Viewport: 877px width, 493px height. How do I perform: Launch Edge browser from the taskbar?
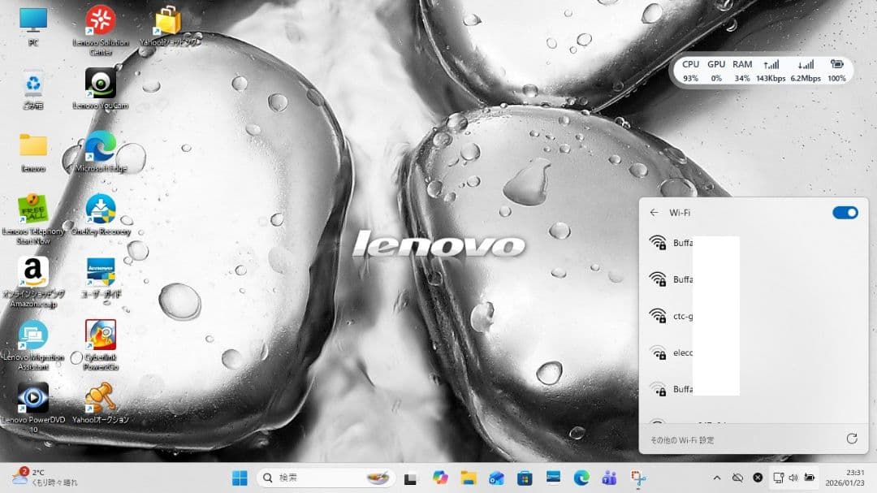pyautogui.click(x=581, y=478)
